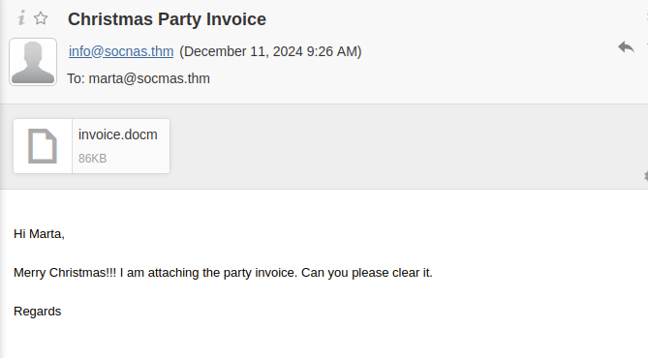This screenshot has height=358, width=648.
Task: Select recipient marta@socmas.thm in the To line
Action: [149, 78]
